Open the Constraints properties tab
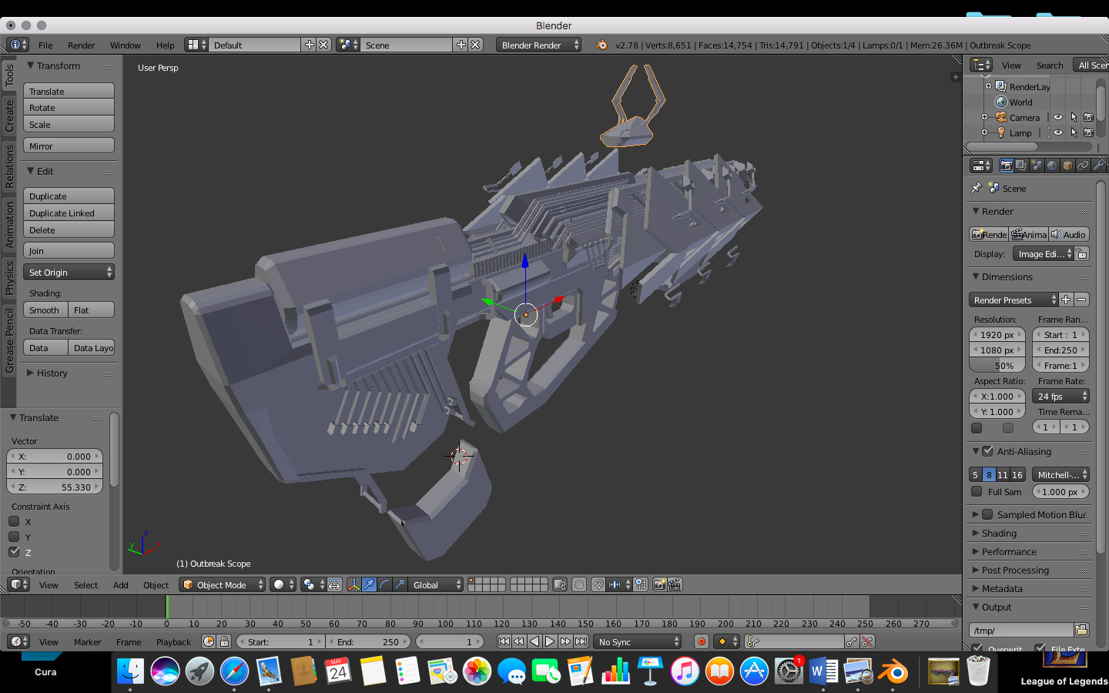This screenshot has width=1109, height=693. coord(1083,166)
